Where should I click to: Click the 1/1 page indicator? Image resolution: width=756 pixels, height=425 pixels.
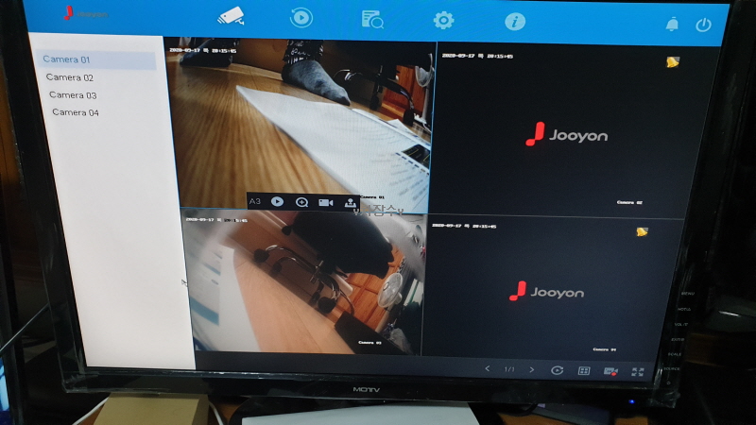[509, 369]
